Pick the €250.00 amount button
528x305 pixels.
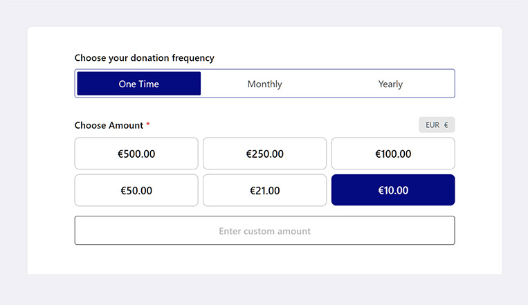pos(264,154)
